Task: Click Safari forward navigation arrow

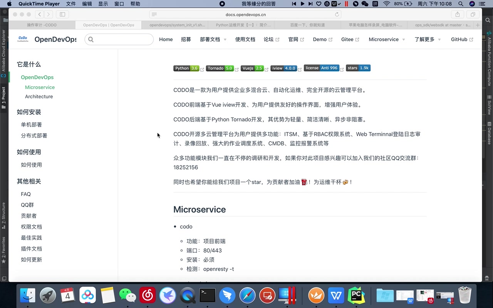Action: point(49,14)
